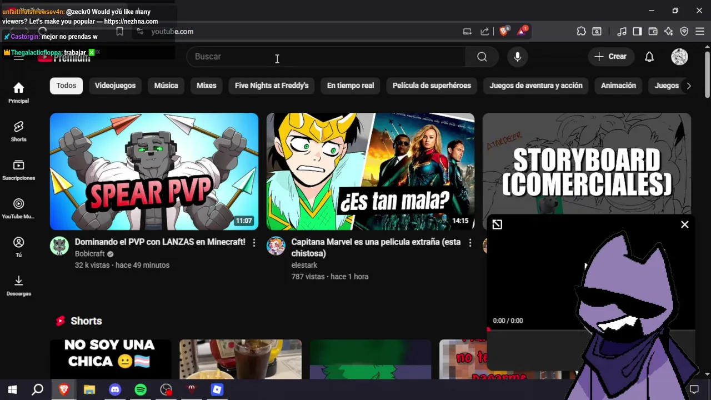Select the Animación chip
Viewport: 711px width, 400px height.
pyautogui.click(x=618, y=86)
